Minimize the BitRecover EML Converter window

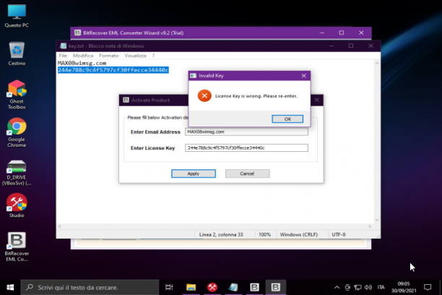322,33
